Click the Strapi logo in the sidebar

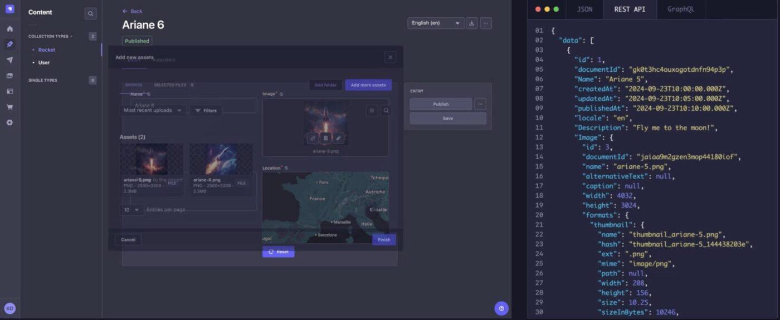coord(9,8)
